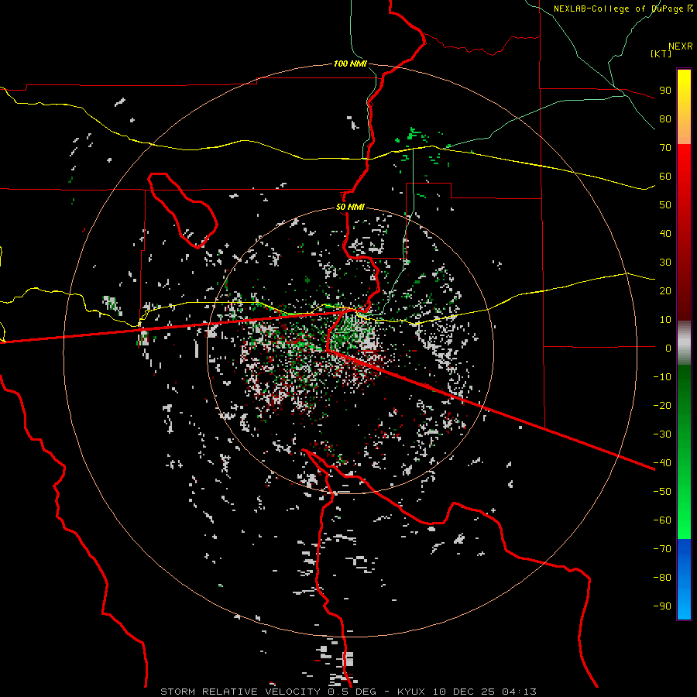Select the NEXLAB-College of DuPage credit text
Viewport: 697px width, 697px height.
pyautogui.click(x=623, y=9)
